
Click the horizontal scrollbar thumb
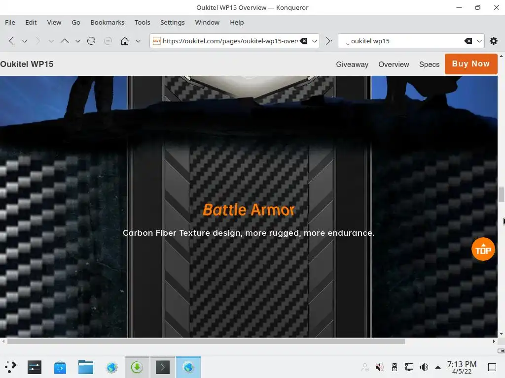[x=206, y=342]
